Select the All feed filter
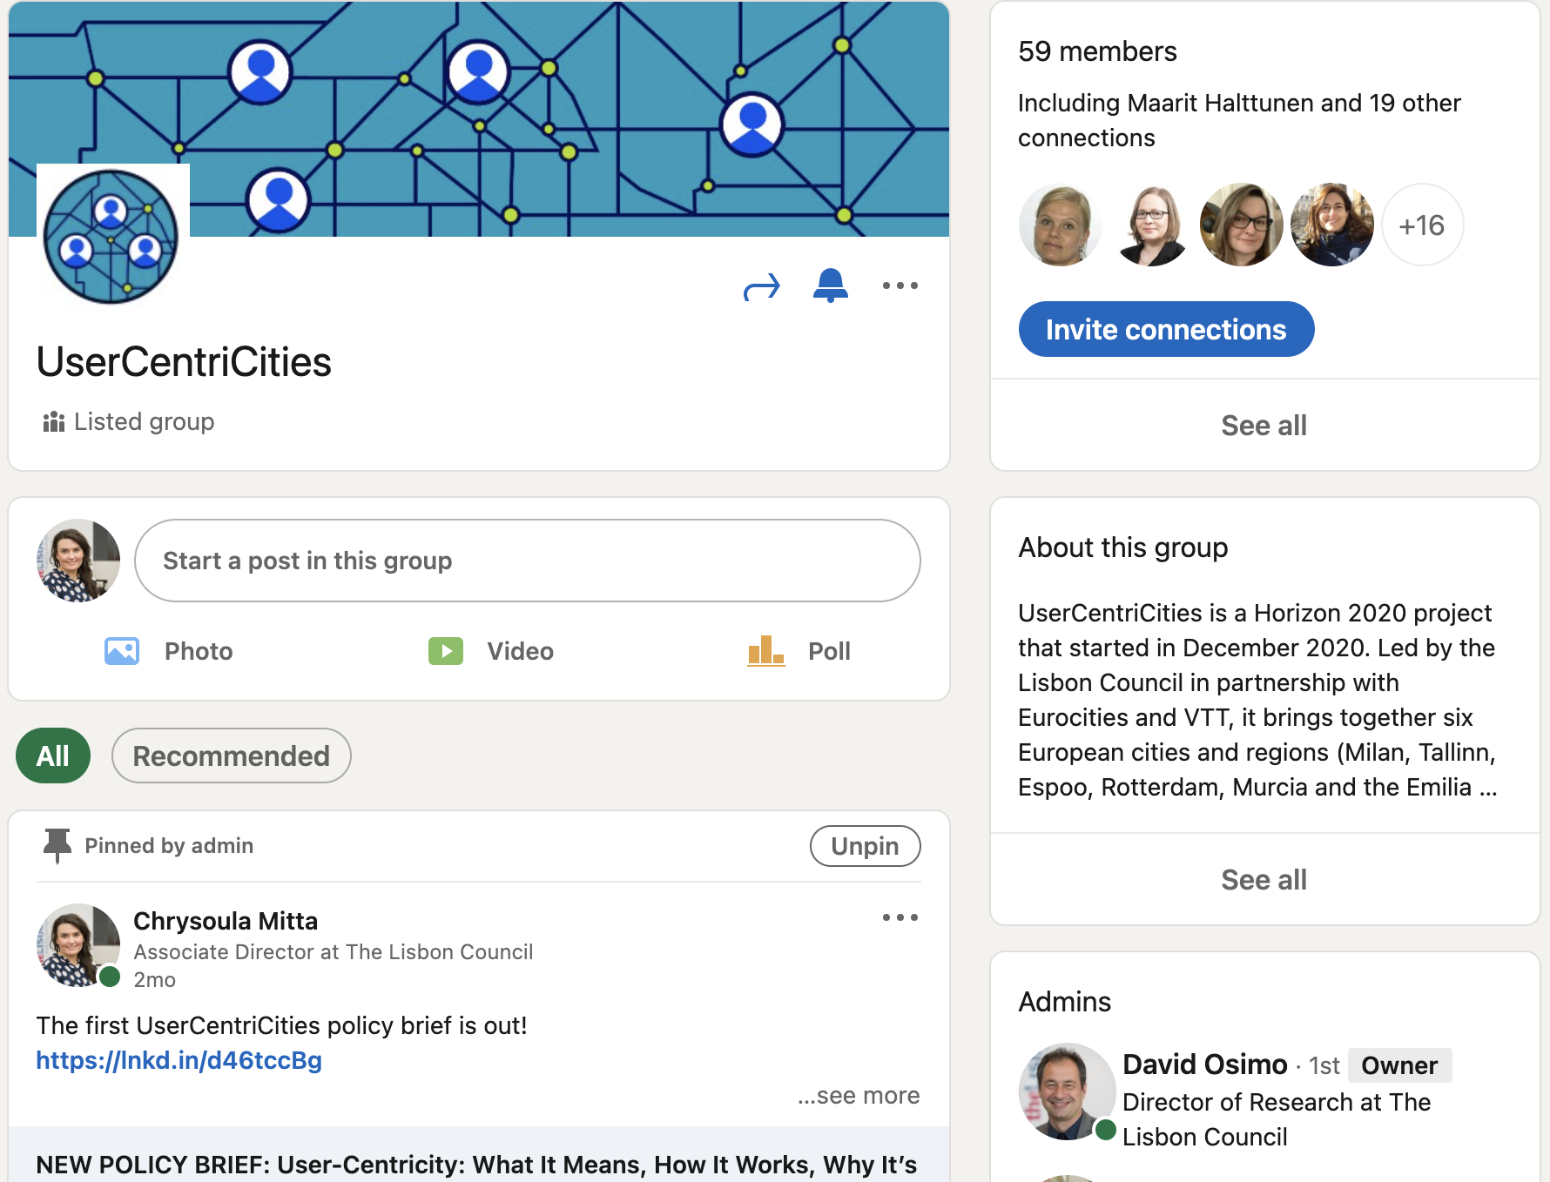The width and height of the screenshot is (1550, 1182). click(53, 756)
